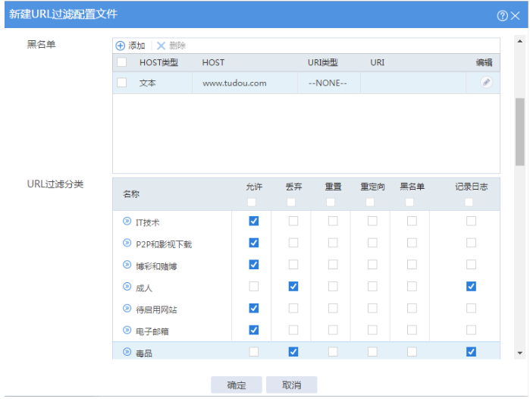
Task: Enable 记录日志 for 电子邮箱
Action: coord(471,330)
